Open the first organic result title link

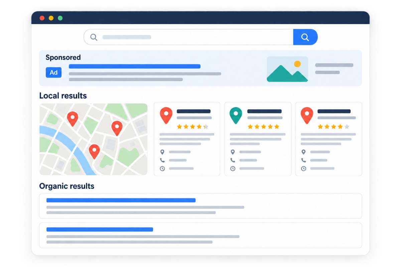(121, 200)
